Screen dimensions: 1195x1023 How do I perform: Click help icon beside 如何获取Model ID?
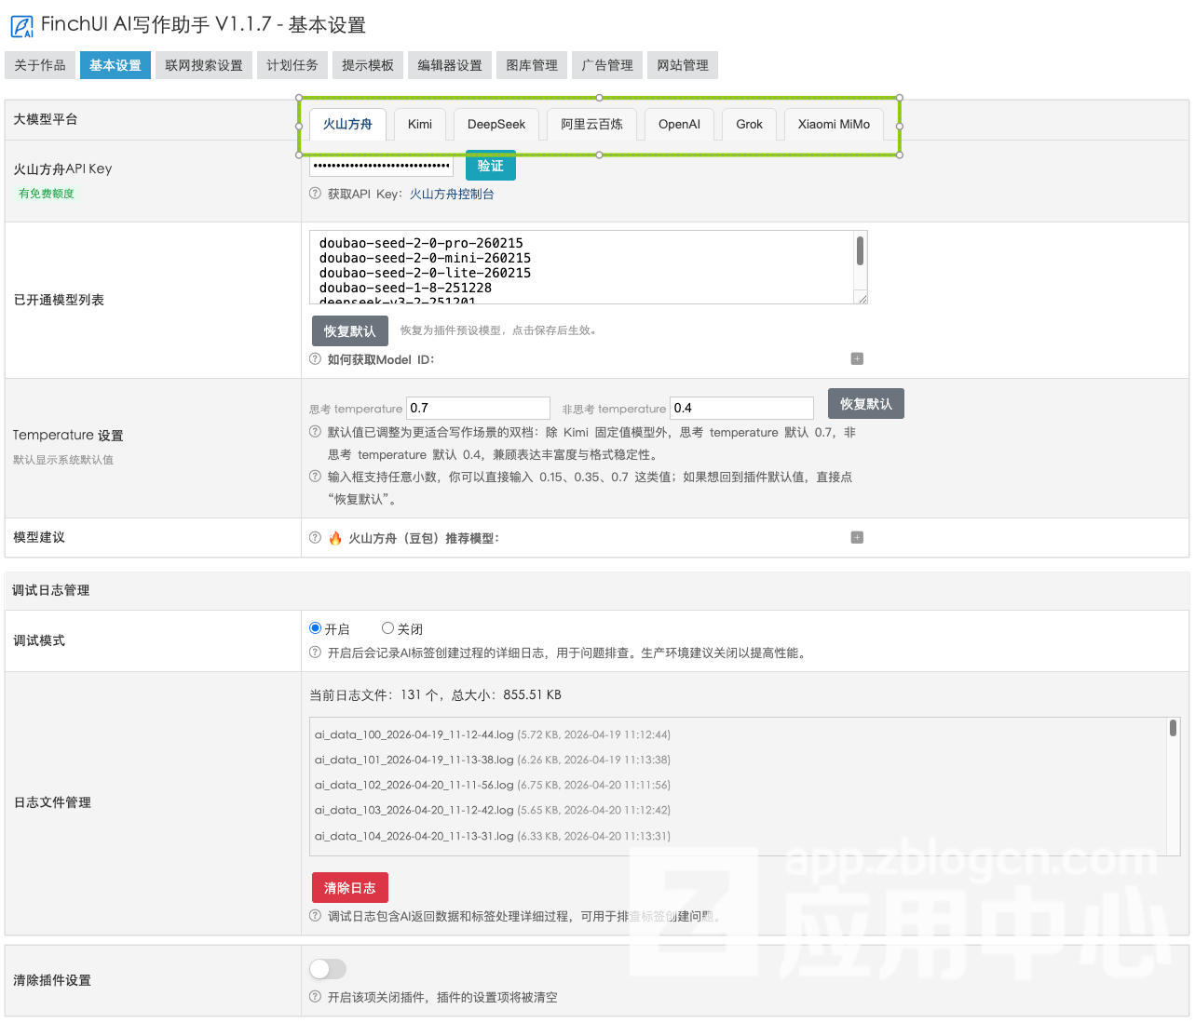[315, 359]
